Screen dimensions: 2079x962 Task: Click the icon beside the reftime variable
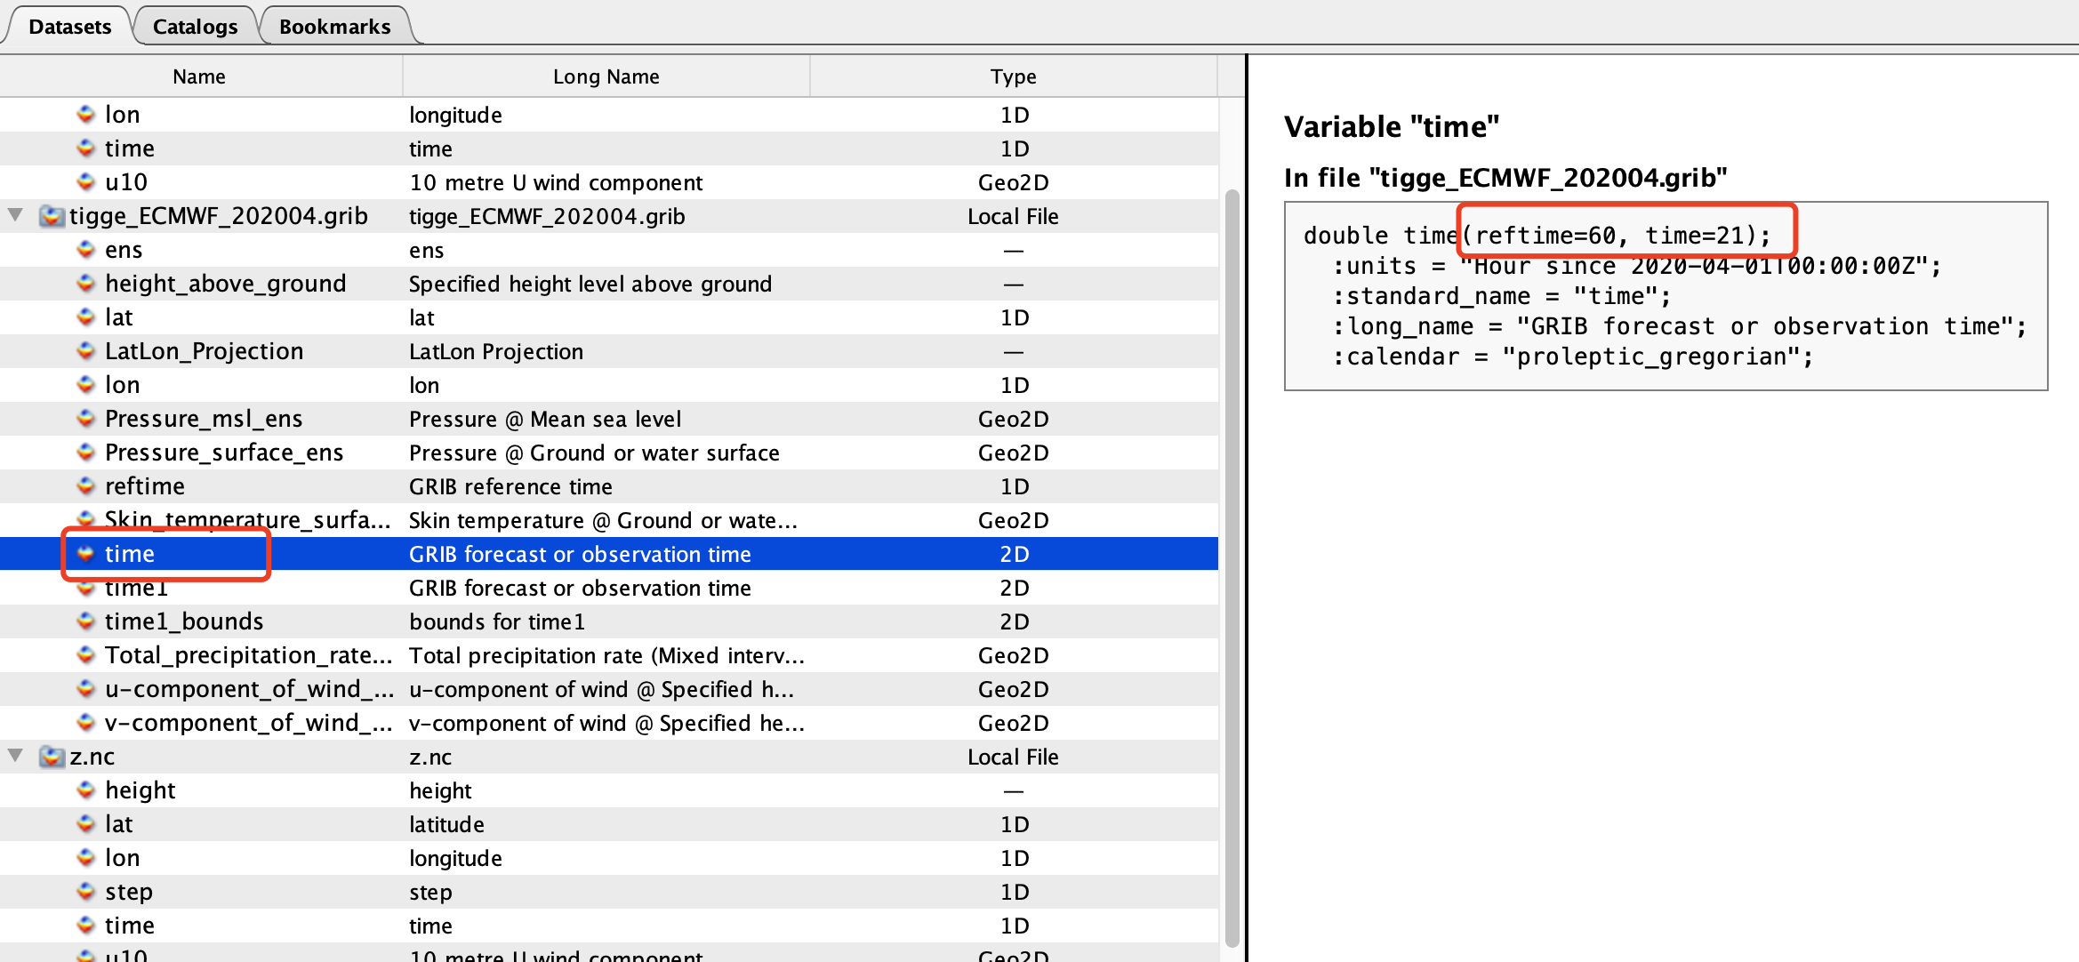point(85,486)
